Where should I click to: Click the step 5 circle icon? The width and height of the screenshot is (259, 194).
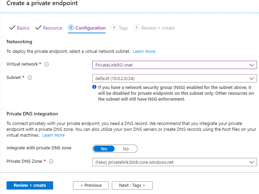137,27
